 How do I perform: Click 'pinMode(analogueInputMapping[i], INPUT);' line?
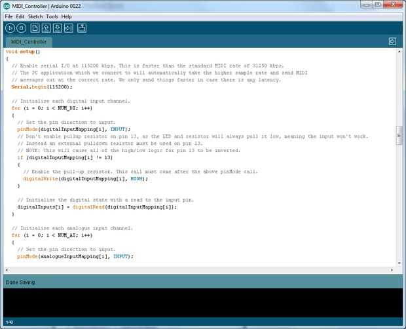click(x=75, y=256)
